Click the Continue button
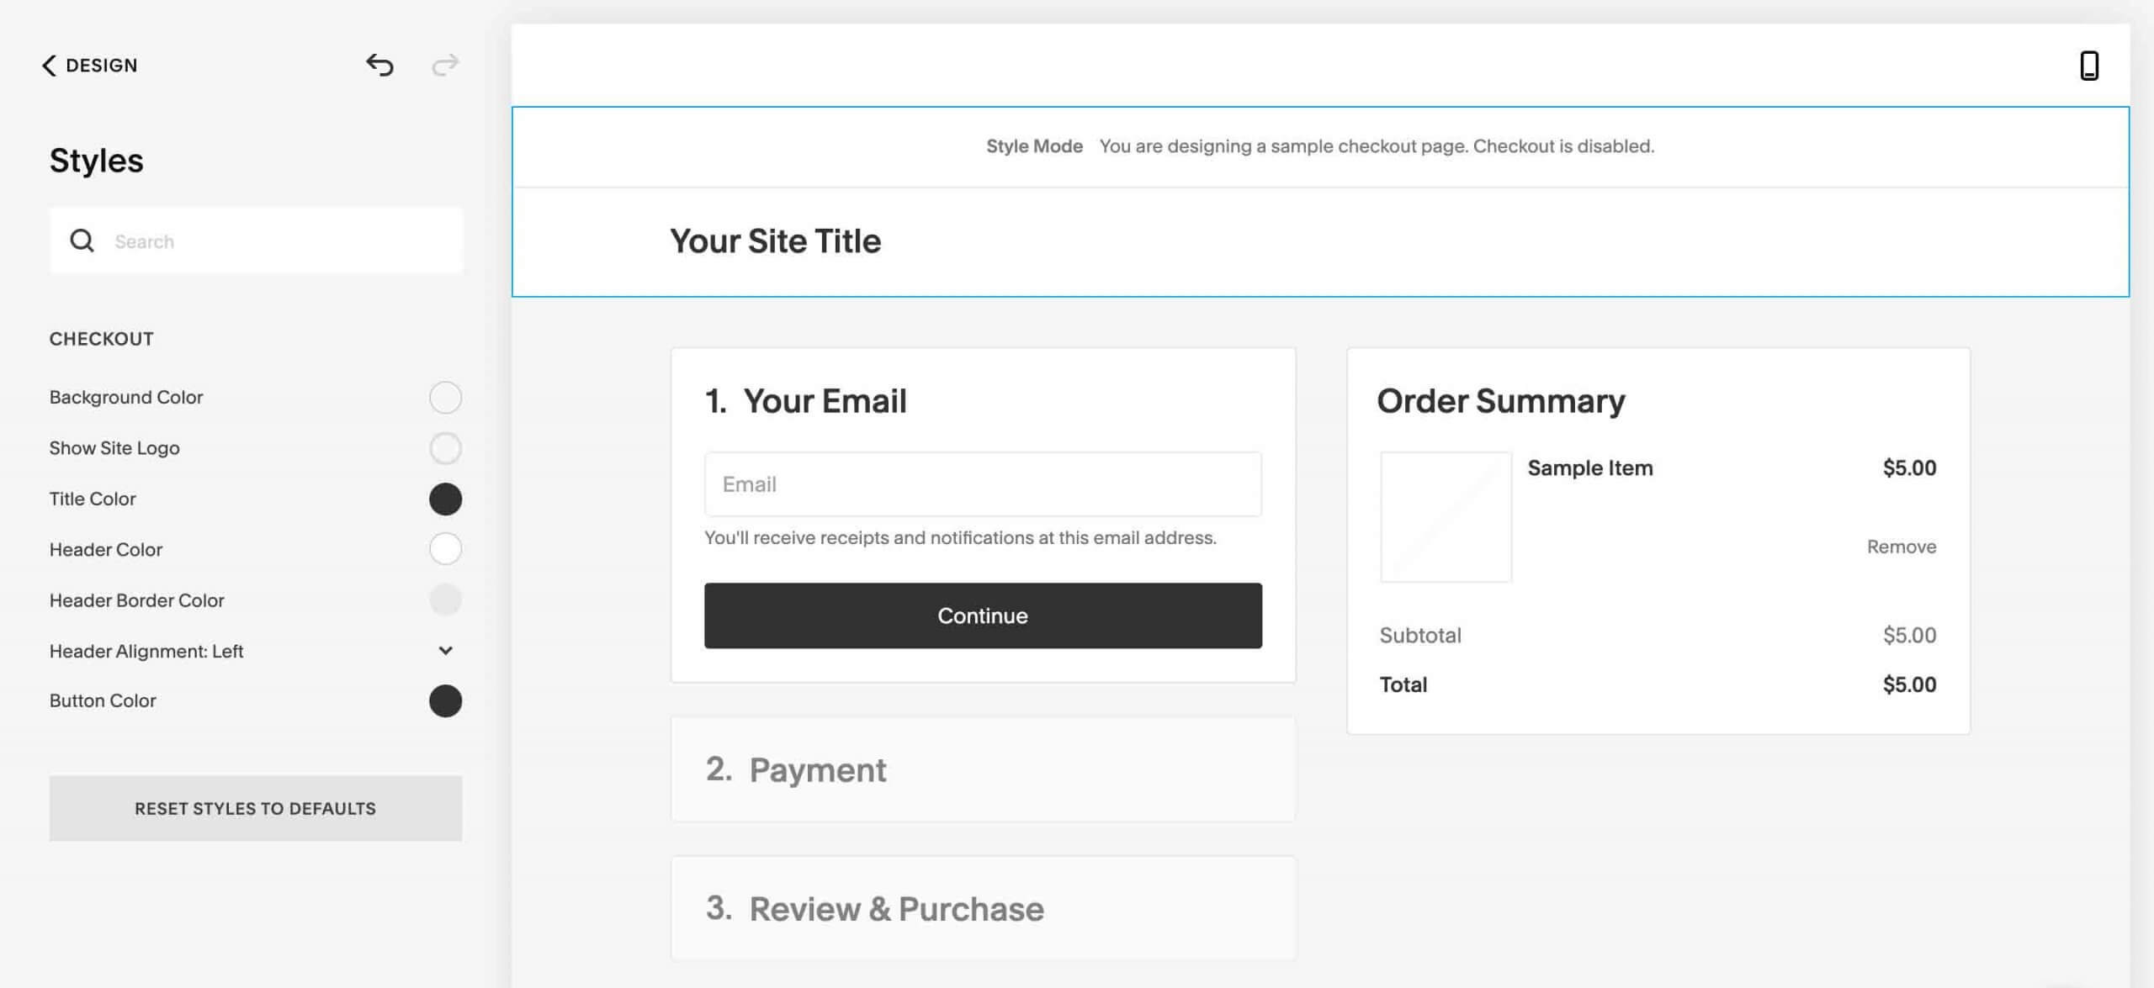 983,616
